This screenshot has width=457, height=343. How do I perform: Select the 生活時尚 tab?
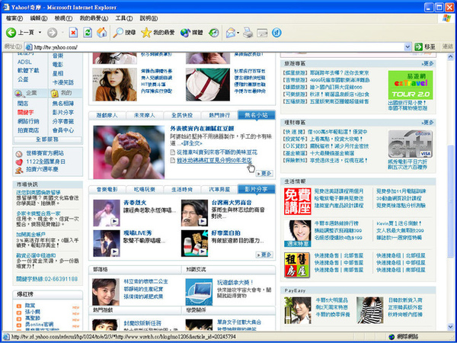[182, 190]
